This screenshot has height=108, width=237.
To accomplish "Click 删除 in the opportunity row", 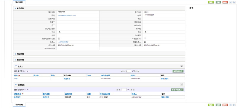I will [x=167, y=97].
